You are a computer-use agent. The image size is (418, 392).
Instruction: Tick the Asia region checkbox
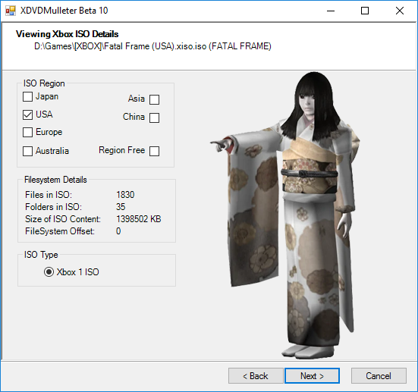[154, 99]
